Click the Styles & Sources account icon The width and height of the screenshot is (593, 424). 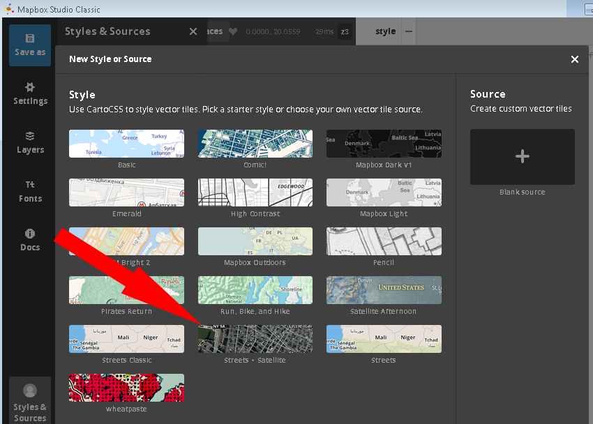[x=30, y=390]
